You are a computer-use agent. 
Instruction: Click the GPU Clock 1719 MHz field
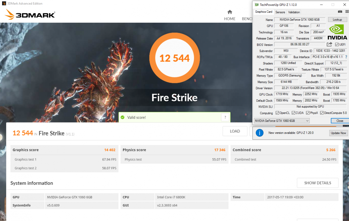282,94
